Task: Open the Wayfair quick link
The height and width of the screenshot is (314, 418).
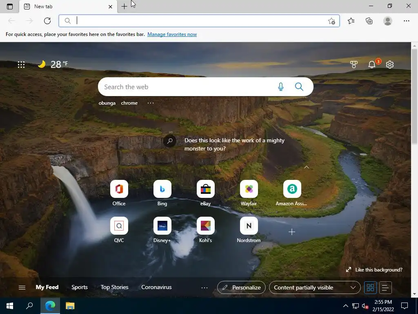Action: (249, 193)
